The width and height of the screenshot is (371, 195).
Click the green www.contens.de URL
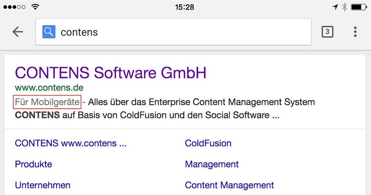(x=49, y=88)
